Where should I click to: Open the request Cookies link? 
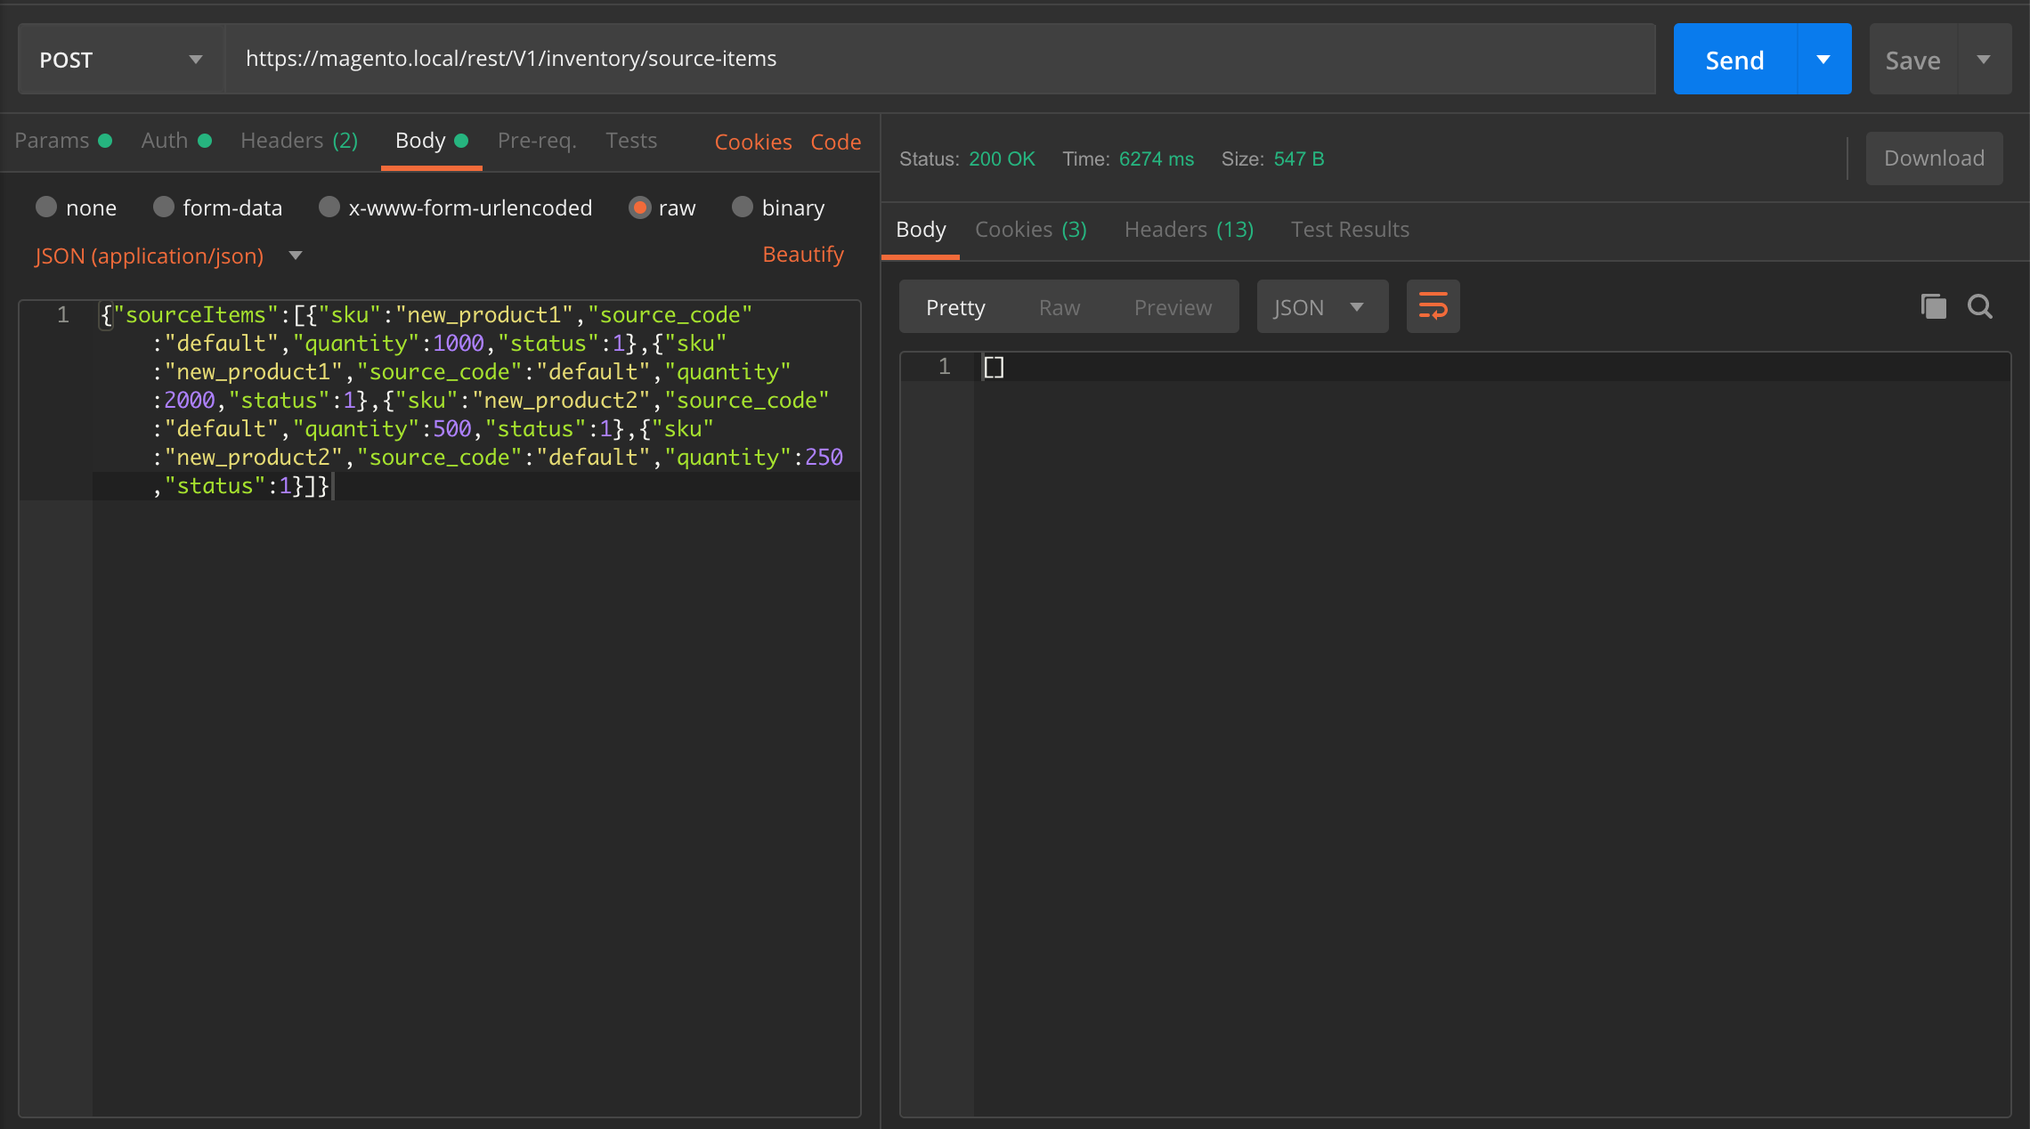[x=753, y=142]
